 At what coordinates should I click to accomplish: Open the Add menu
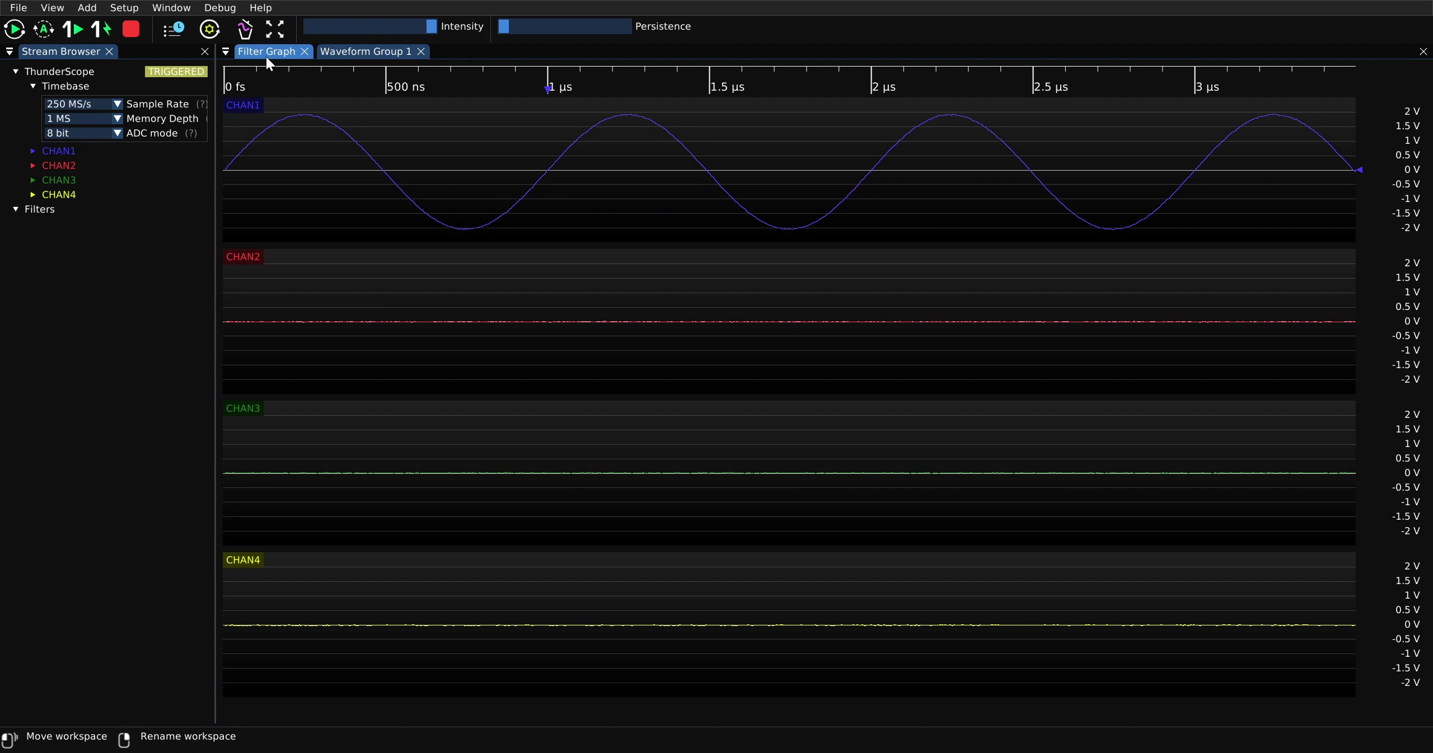[87, 8]
